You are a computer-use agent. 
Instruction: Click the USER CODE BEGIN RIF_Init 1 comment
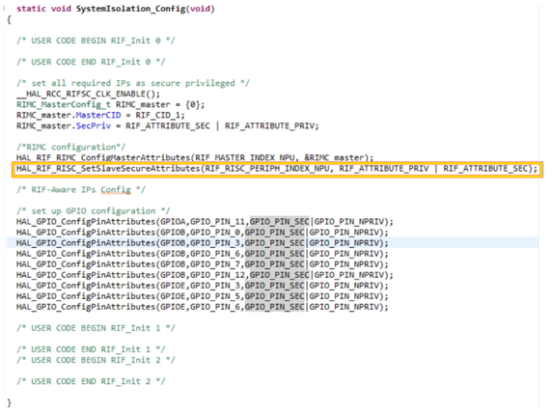click(x=96, y=328)
